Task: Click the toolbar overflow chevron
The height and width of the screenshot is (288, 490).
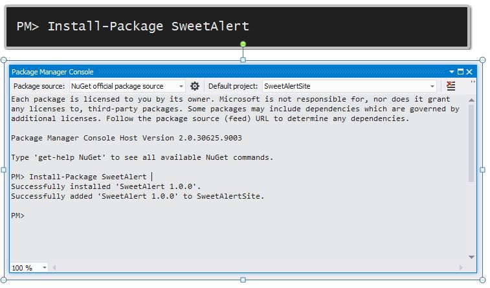Action: [473, 83]
